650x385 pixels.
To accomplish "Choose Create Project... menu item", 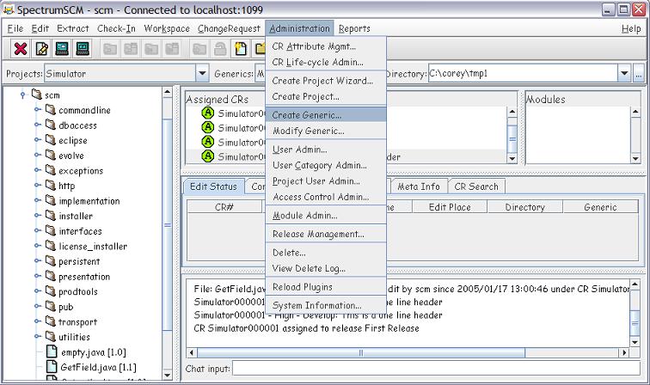I will tap(326, 96).
